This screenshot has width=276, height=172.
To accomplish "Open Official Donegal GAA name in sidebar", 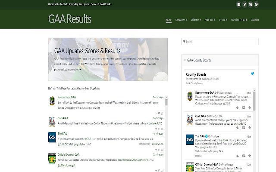I will [207, 164].
